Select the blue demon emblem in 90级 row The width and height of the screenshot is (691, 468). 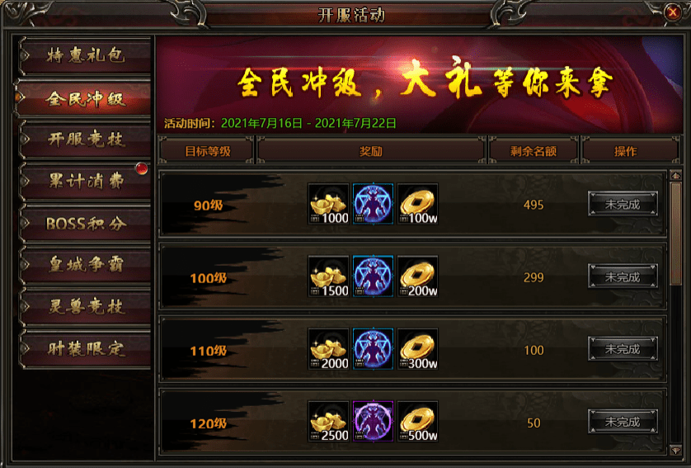[x=373, y=204]
